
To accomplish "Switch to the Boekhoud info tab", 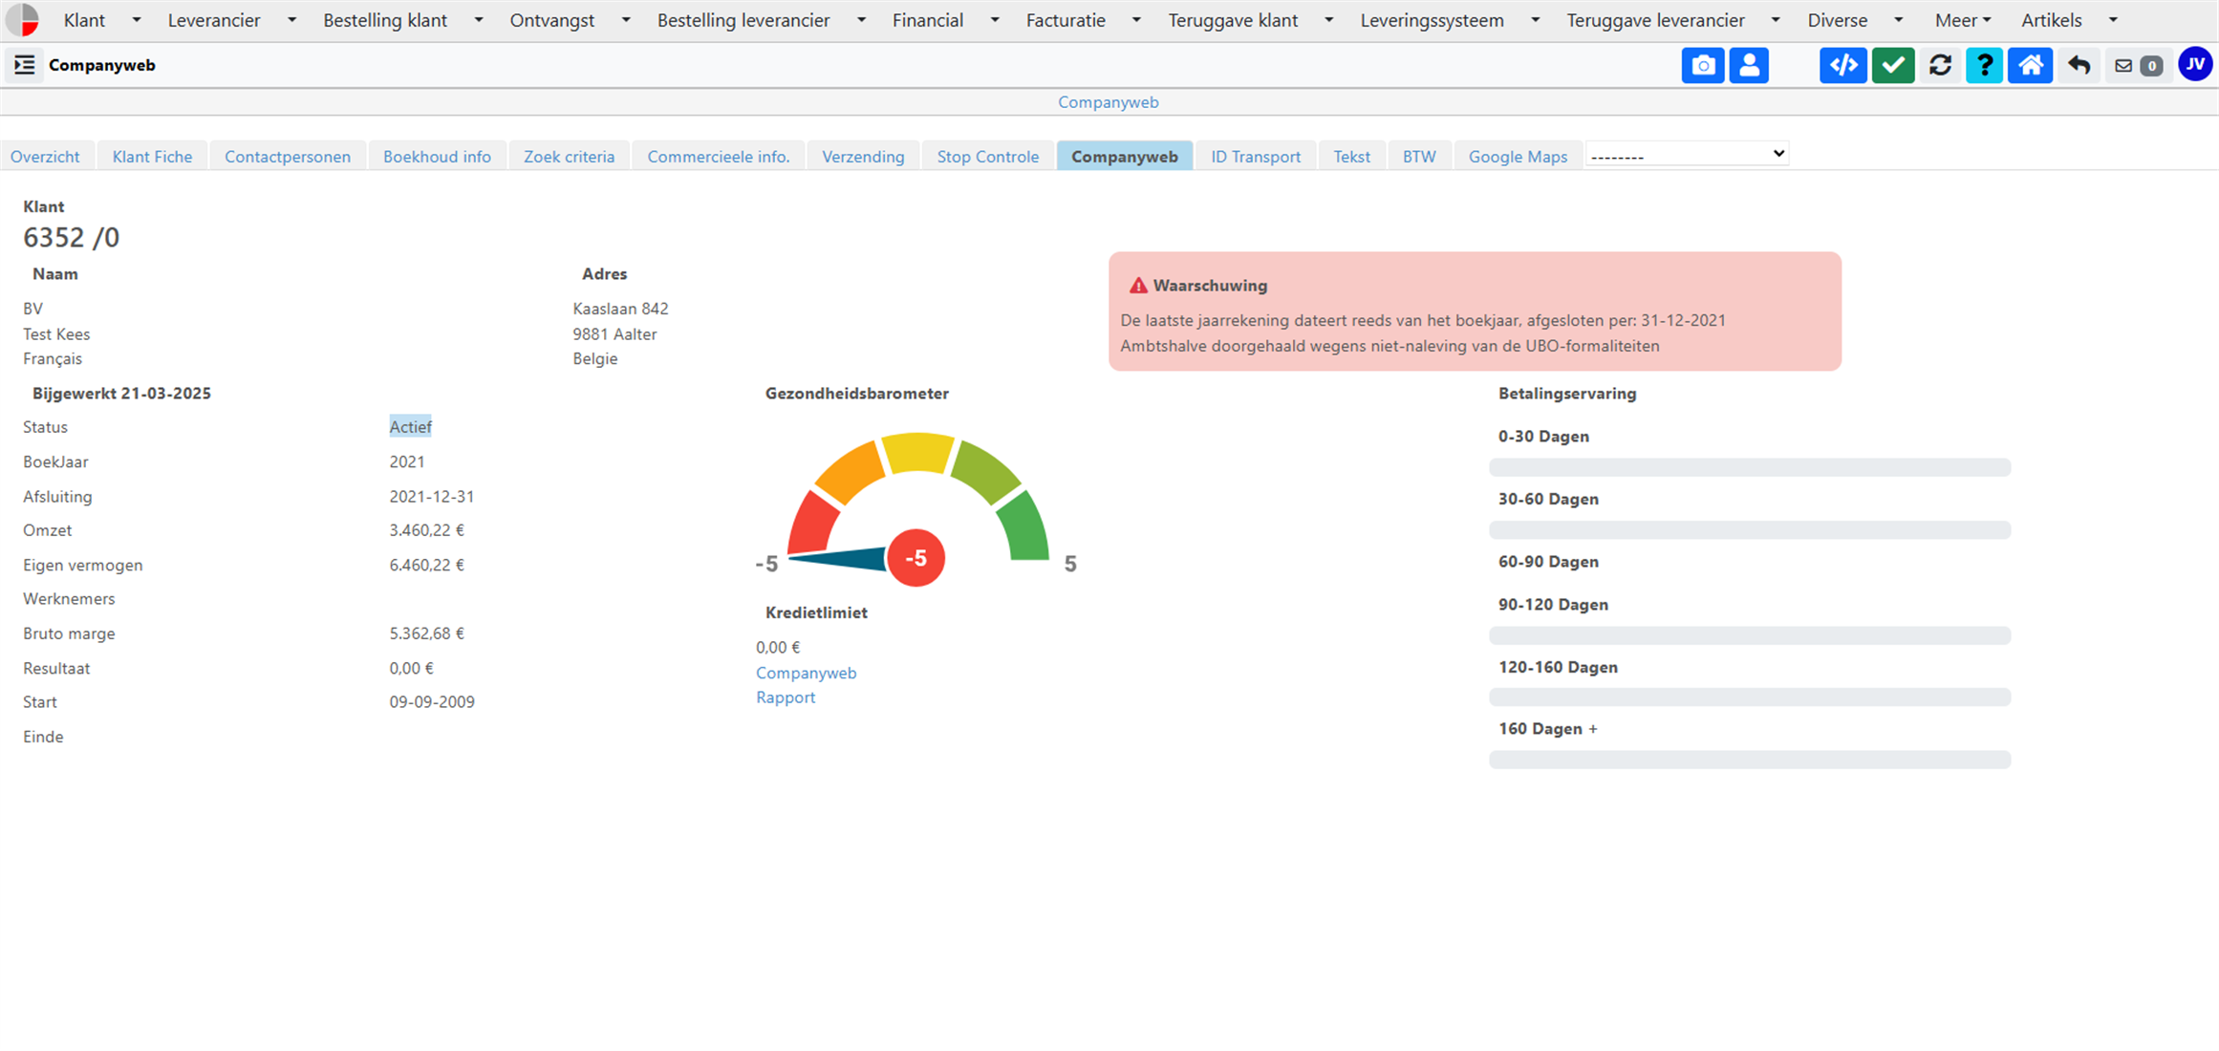I will pyautogui.click(x=437, y=156).
